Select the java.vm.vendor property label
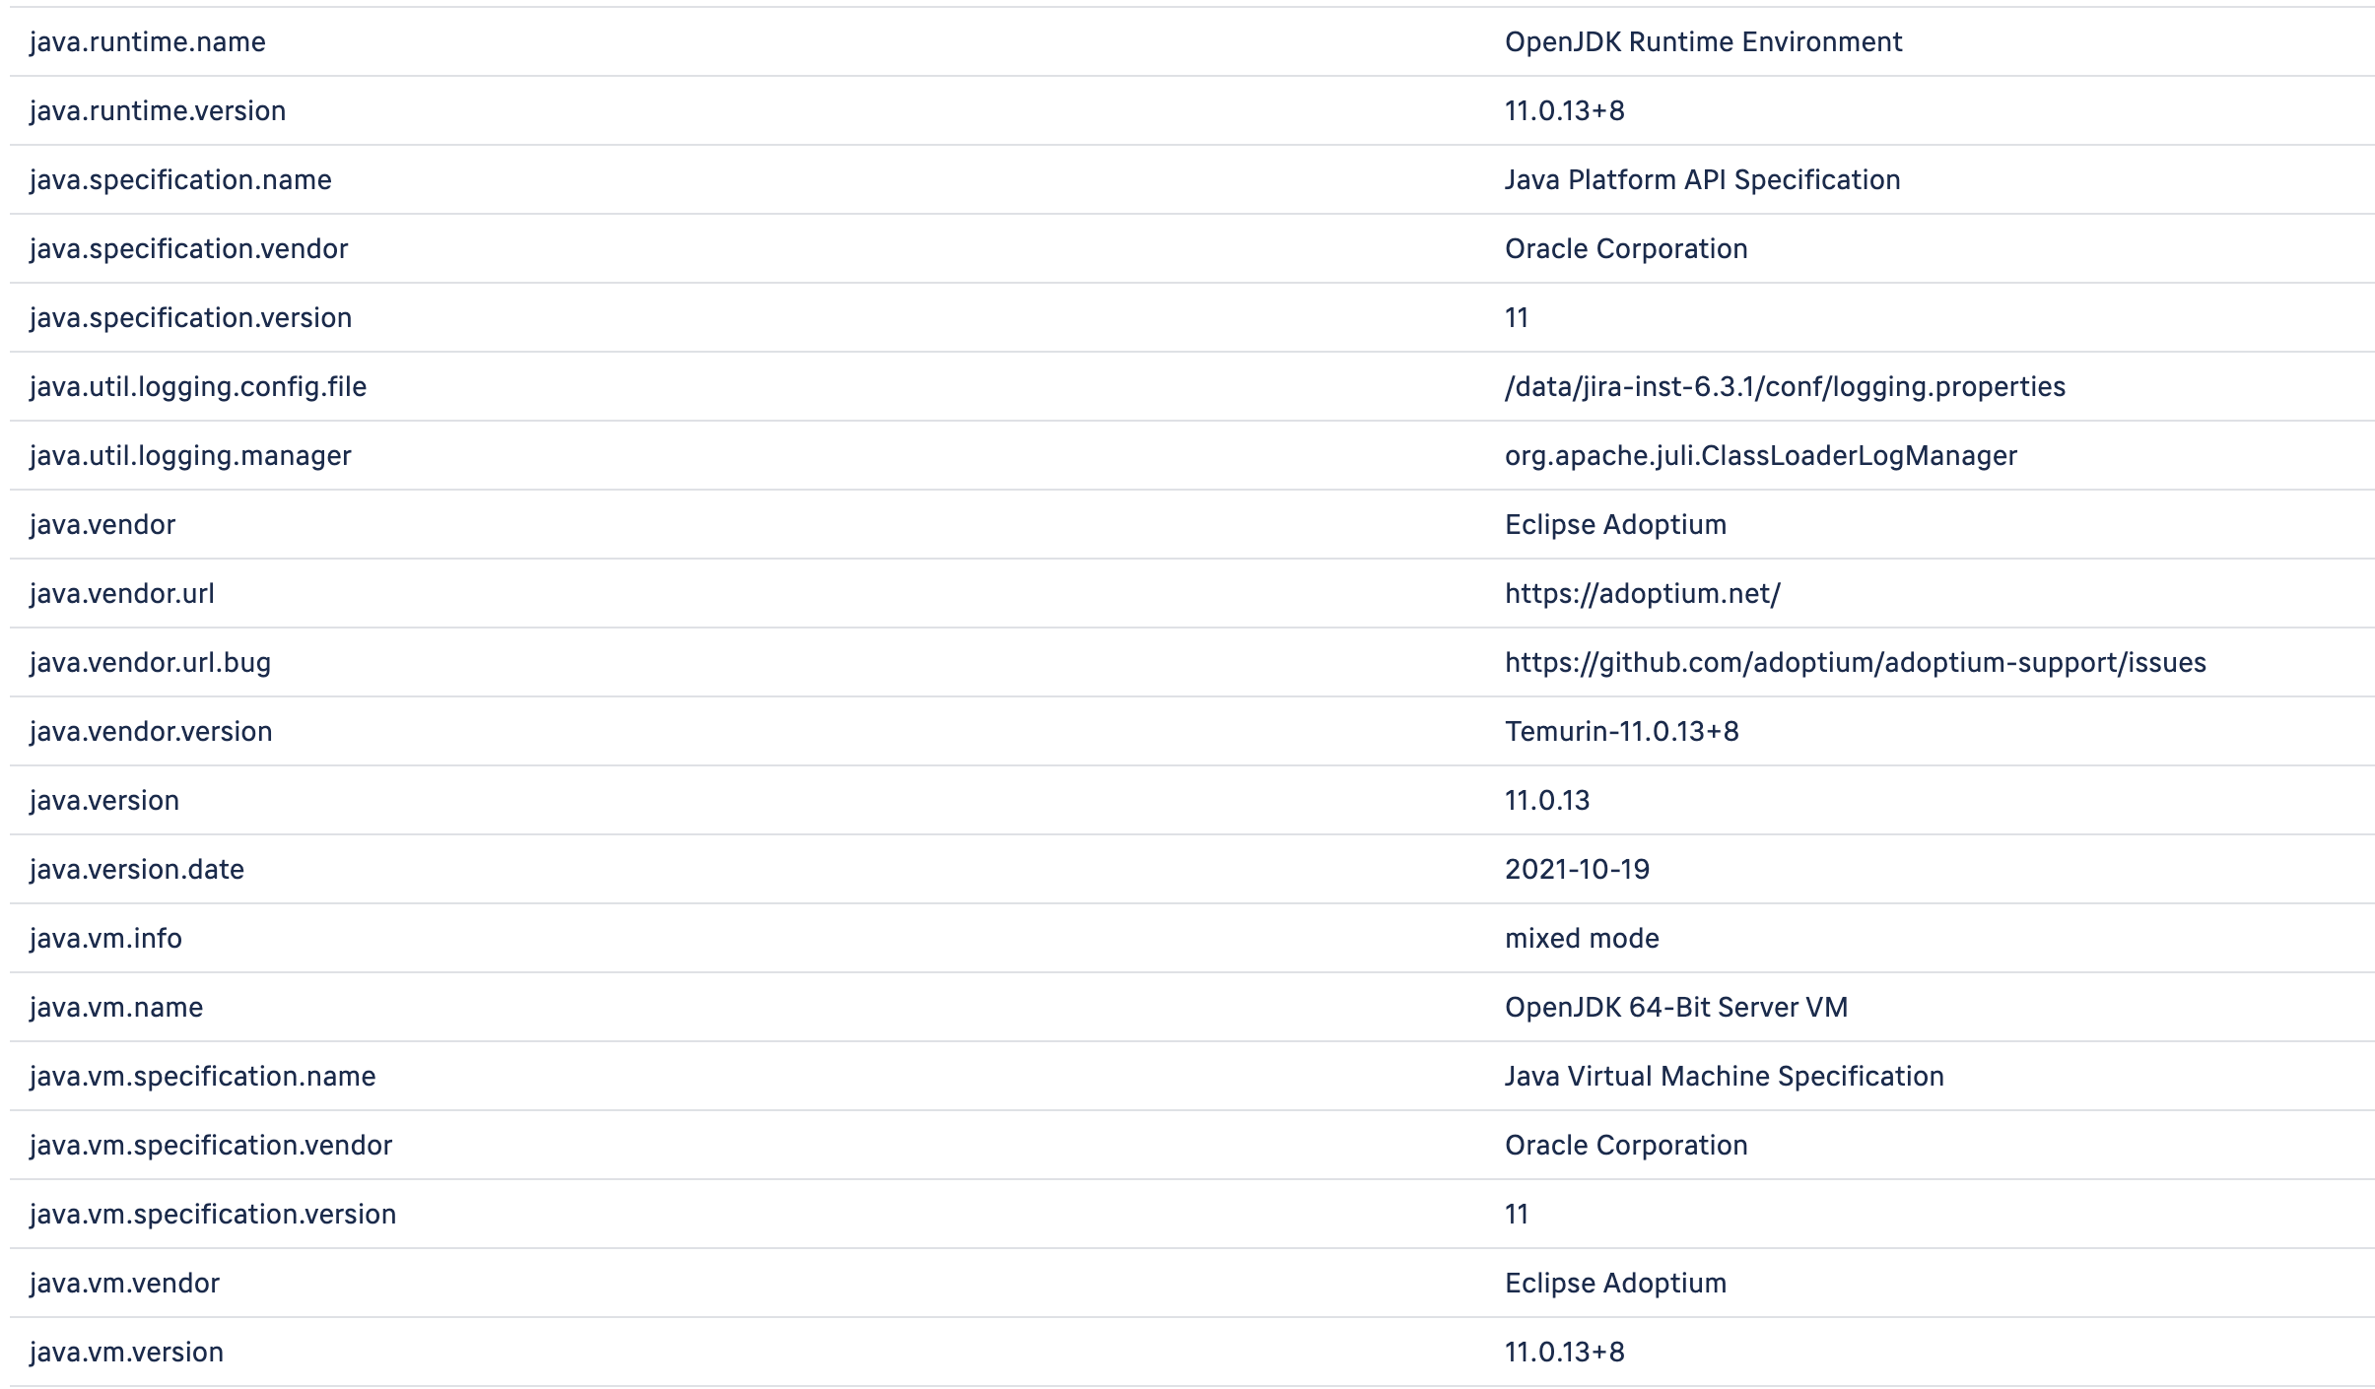 pos(124,1284)
